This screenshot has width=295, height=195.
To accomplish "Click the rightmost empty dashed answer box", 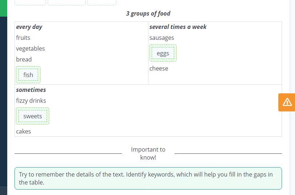I will pyautogui.click(x=102, y=2).
